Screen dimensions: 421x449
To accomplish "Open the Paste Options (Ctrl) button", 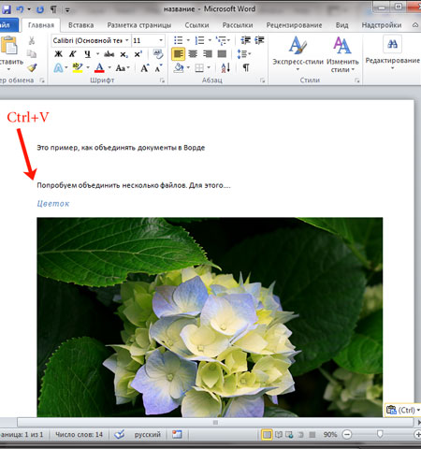I will pyautogui.click(x=403, y=410).
